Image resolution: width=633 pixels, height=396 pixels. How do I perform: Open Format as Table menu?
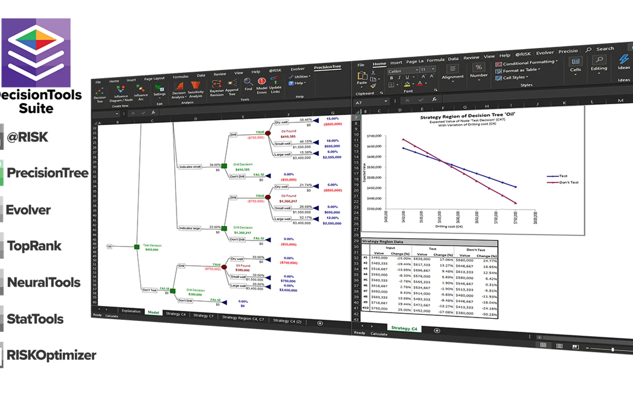(x=517, y=70)
